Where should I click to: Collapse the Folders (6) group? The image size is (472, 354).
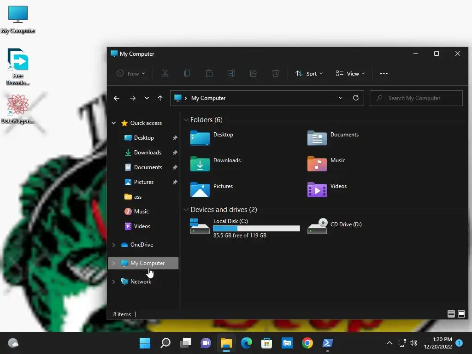(x=186, y=120)
